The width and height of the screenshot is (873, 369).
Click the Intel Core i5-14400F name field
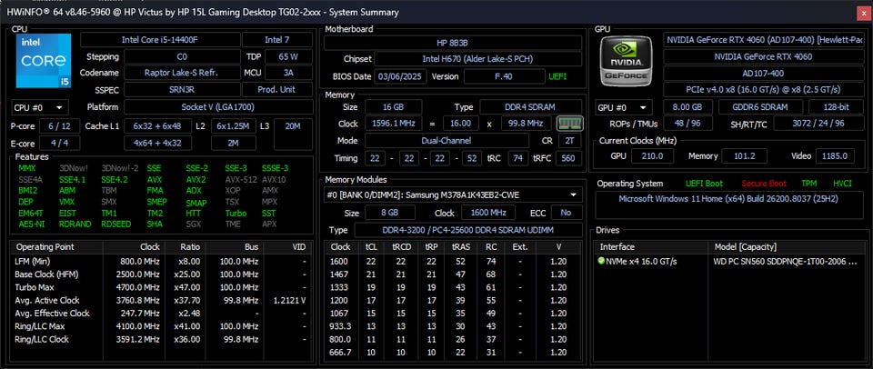coord(163,40)
